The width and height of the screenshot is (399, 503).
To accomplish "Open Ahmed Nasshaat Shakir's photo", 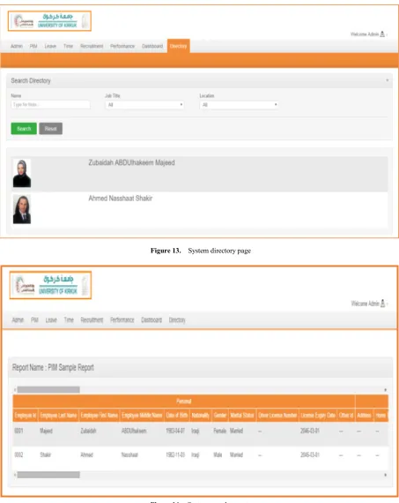I will point(22,209).
